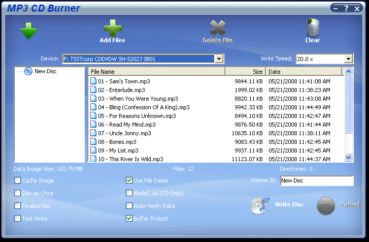Screen dimensions: 369x242
Task: Enable the Test Write checkbox
Action: click(x=17, y=219)
